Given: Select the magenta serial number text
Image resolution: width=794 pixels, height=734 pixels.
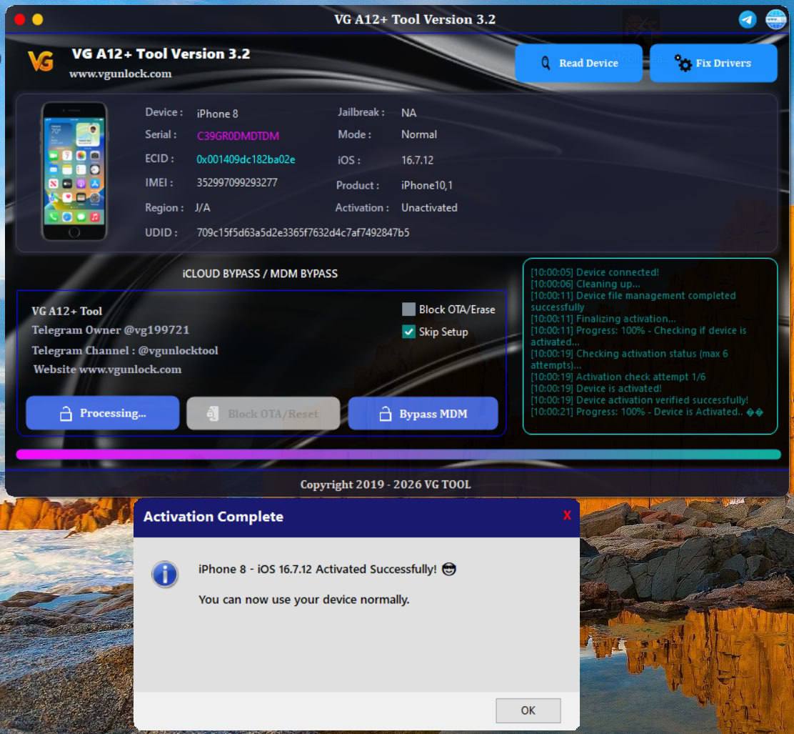Looking at the screenshot, I should click(238, 136).
